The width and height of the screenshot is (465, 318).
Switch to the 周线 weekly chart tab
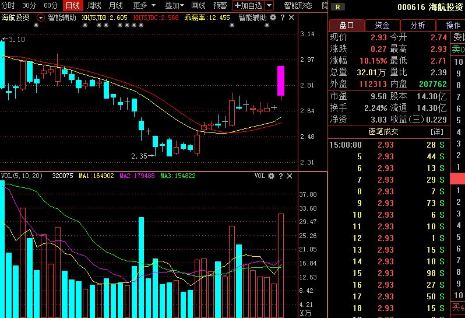point(94,5)
